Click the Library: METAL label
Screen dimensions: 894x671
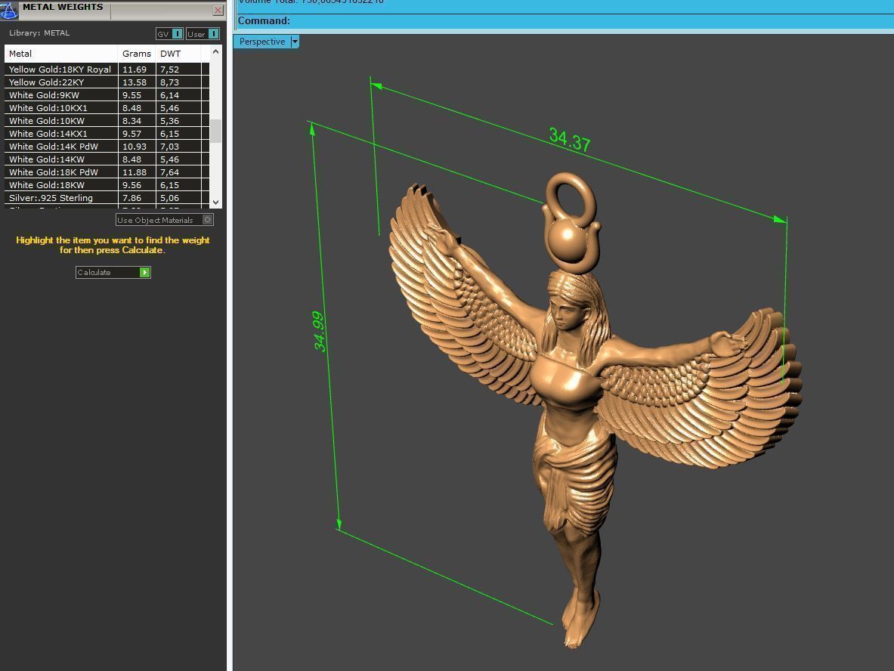point(39,33)
